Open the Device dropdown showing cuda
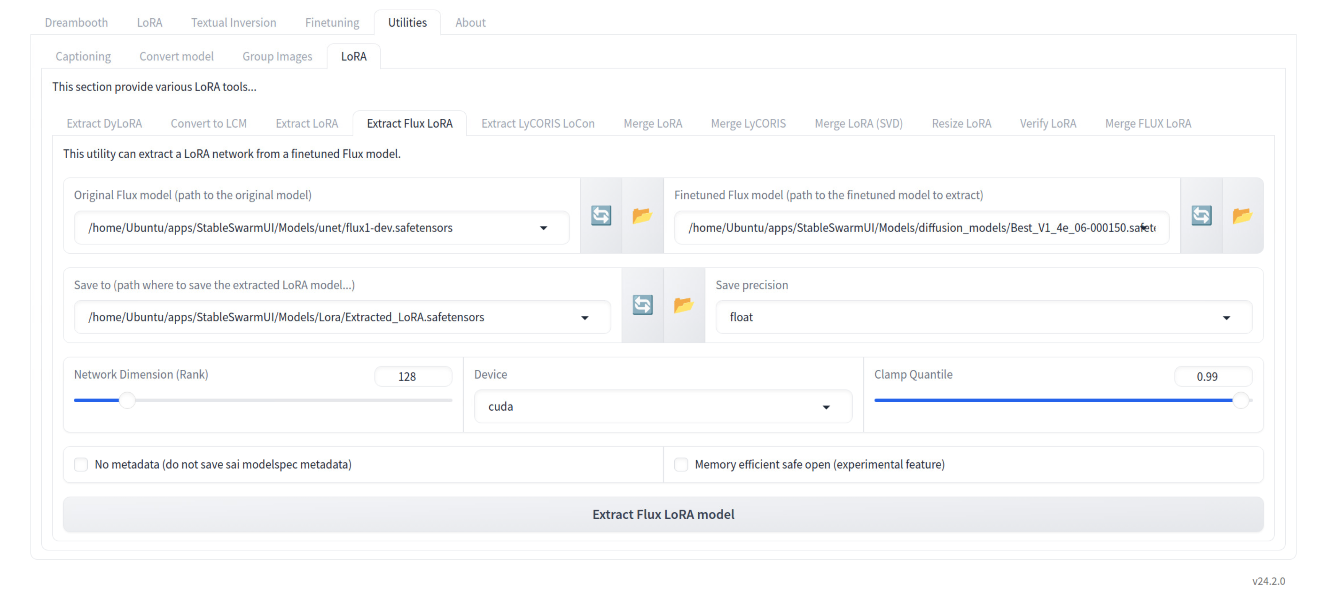 [826, 407]
